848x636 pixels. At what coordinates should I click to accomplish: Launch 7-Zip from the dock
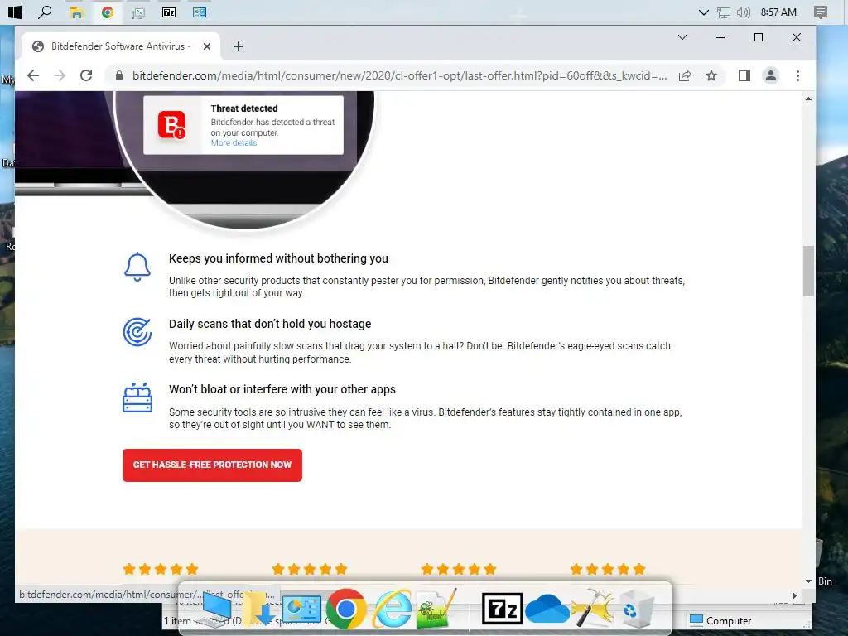pos(503,609)
